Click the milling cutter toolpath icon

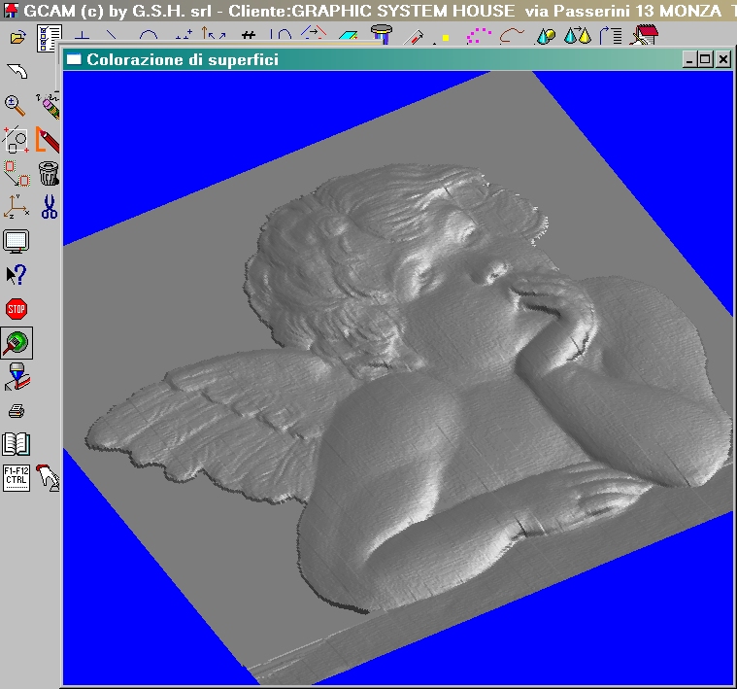click(x=17, y=377)
